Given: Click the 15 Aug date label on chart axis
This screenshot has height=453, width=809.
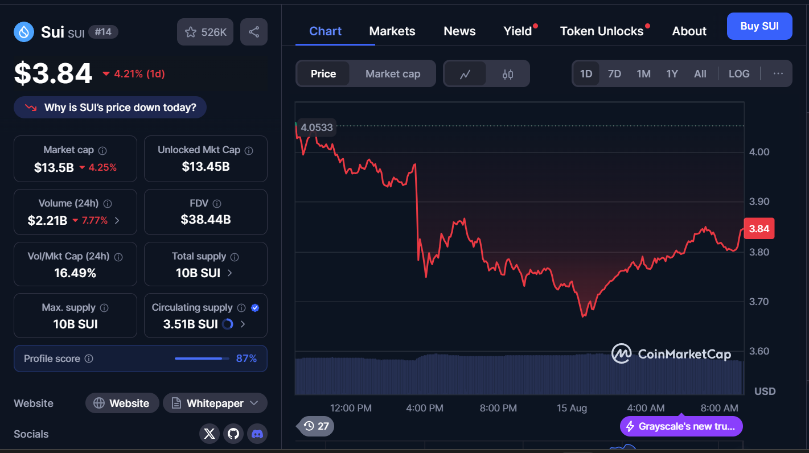Looking at the screenshot, I should tap(572, 408).
